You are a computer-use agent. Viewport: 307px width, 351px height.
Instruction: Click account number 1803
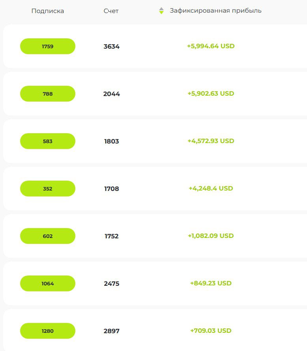[x=112, y=141]
